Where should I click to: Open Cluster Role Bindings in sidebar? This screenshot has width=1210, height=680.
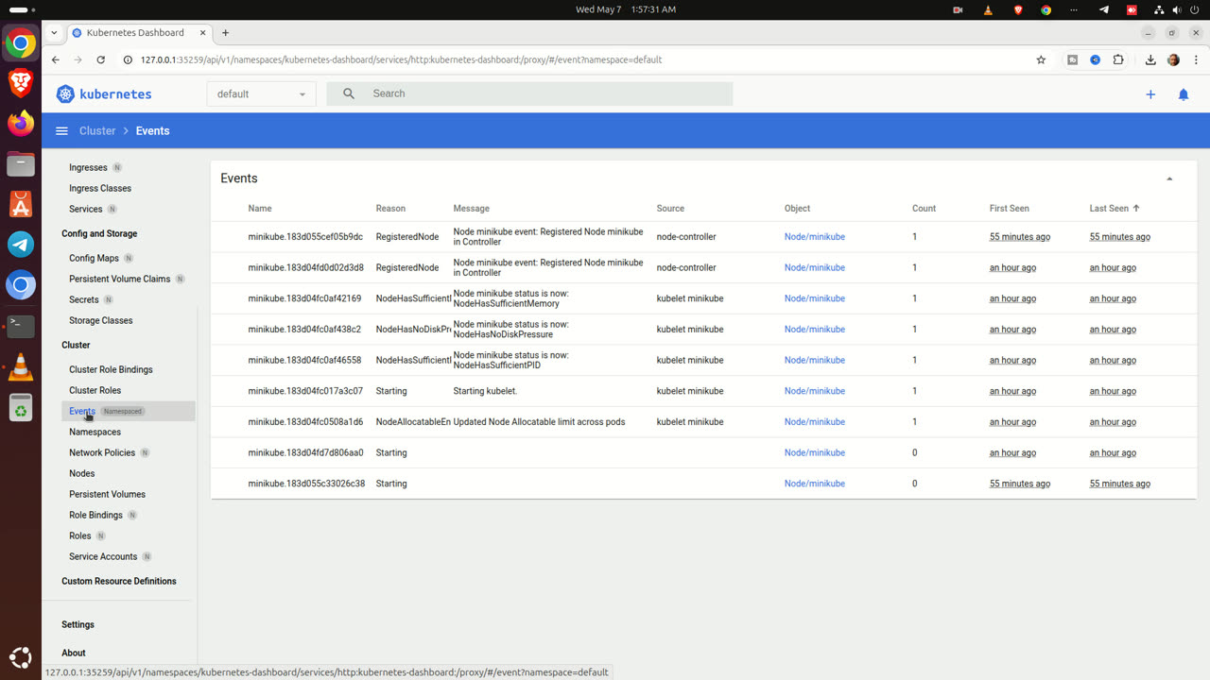tap(111, 370)
